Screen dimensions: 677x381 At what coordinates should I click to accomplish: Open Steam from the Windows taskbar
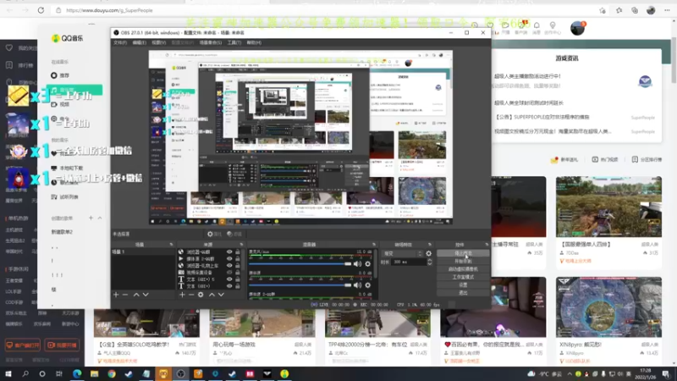pos(129,373)
